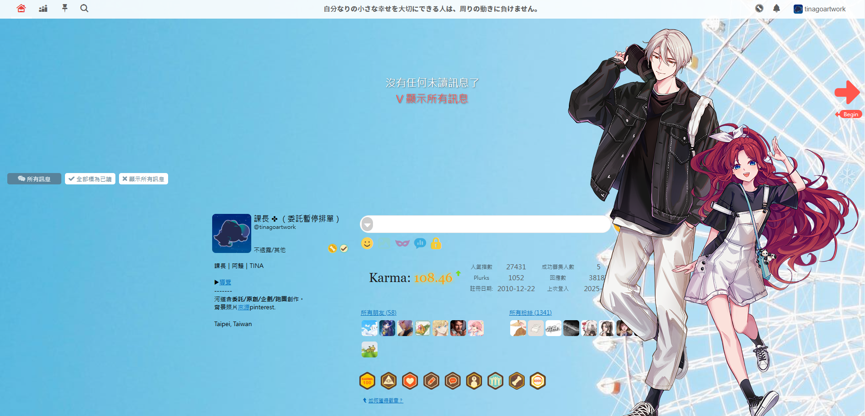Open the 導覽 link in bio
This screenshot has width=865, height=416.
[225, 282]
